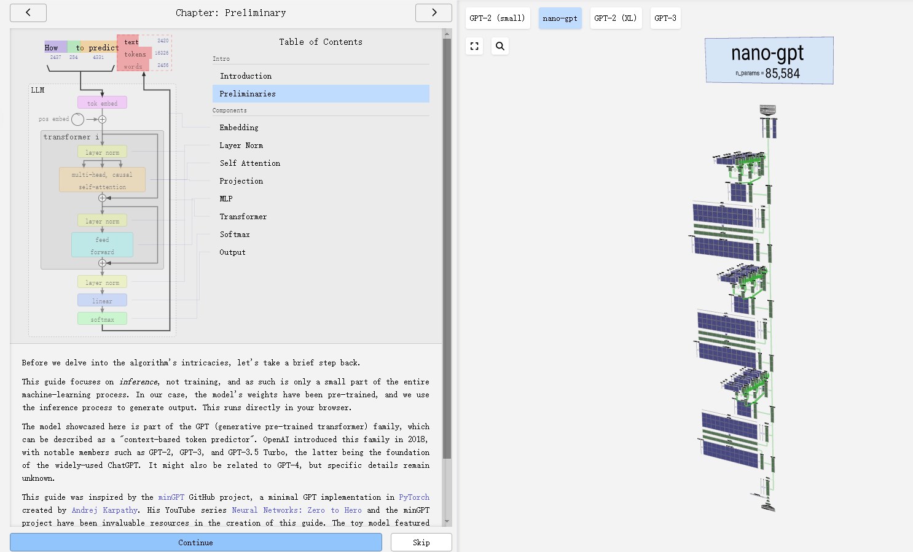Click the magnifying glass search icon
Image resolution: width=913 pixels, height=552 pixels.
pyautogui.click(x=500, y=46)
